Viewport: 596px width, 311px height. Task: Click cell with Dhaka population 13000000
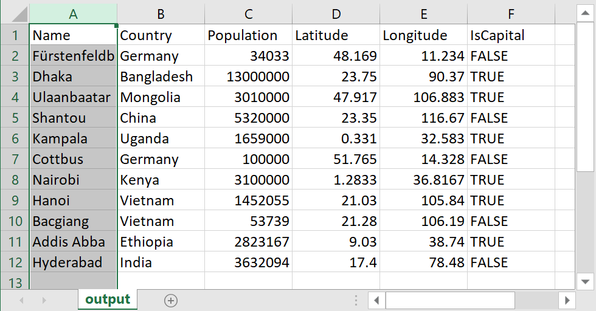click(x=248, y=77)
